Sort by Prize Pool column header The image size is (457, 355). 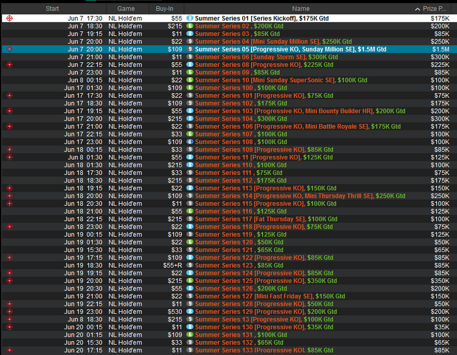[435, 9]
